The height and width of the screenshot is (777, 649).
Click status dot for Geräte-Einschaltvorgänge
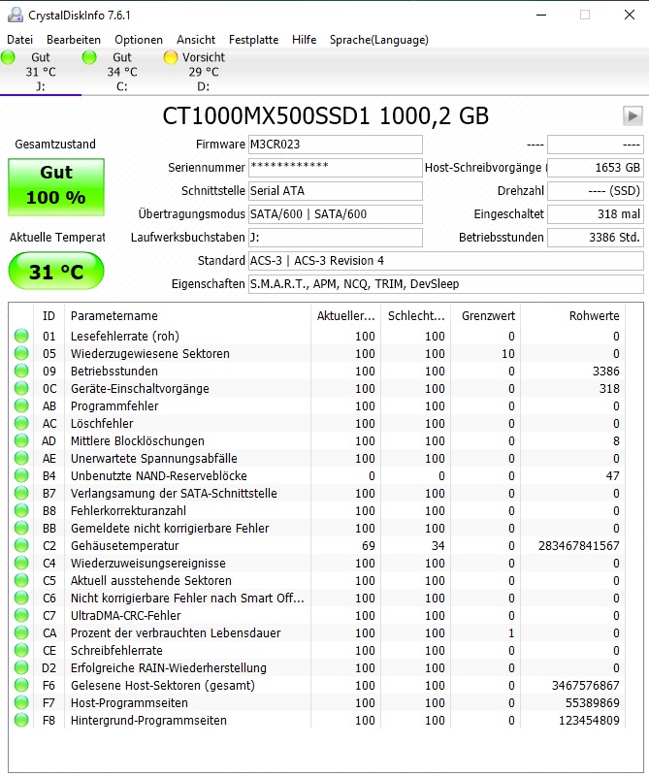click(21, 388)
